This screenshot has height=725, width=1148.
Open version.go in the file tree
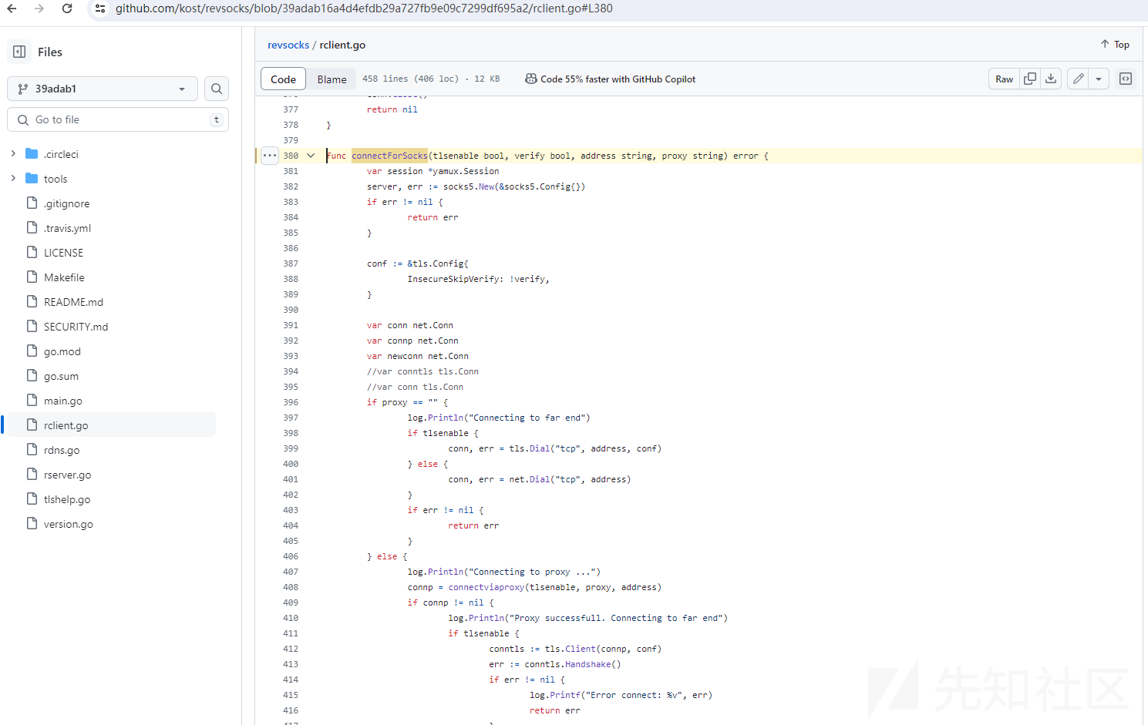68,524
